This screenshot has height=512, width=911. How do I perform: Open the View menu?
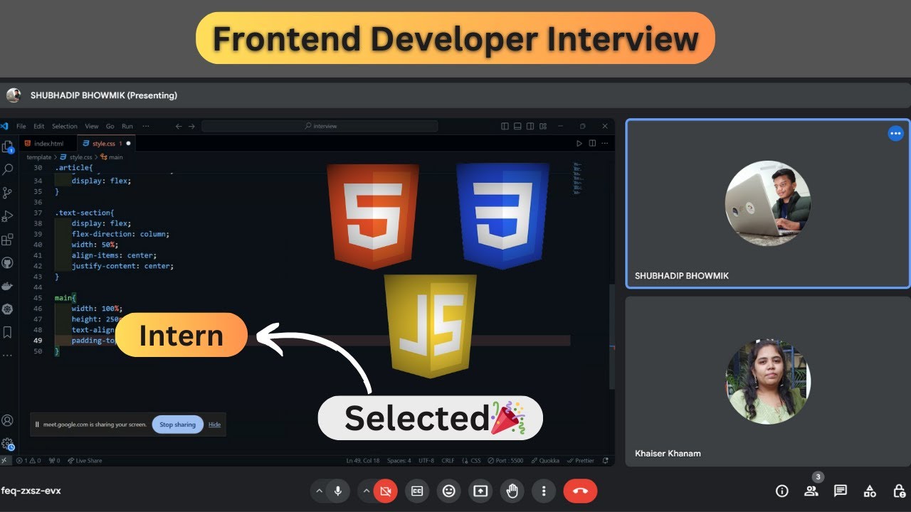91,126
